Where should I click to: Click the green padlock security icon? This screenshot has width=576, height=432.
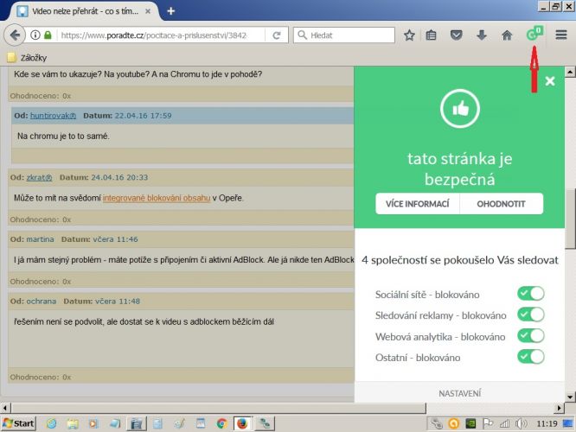pos(48,35)
